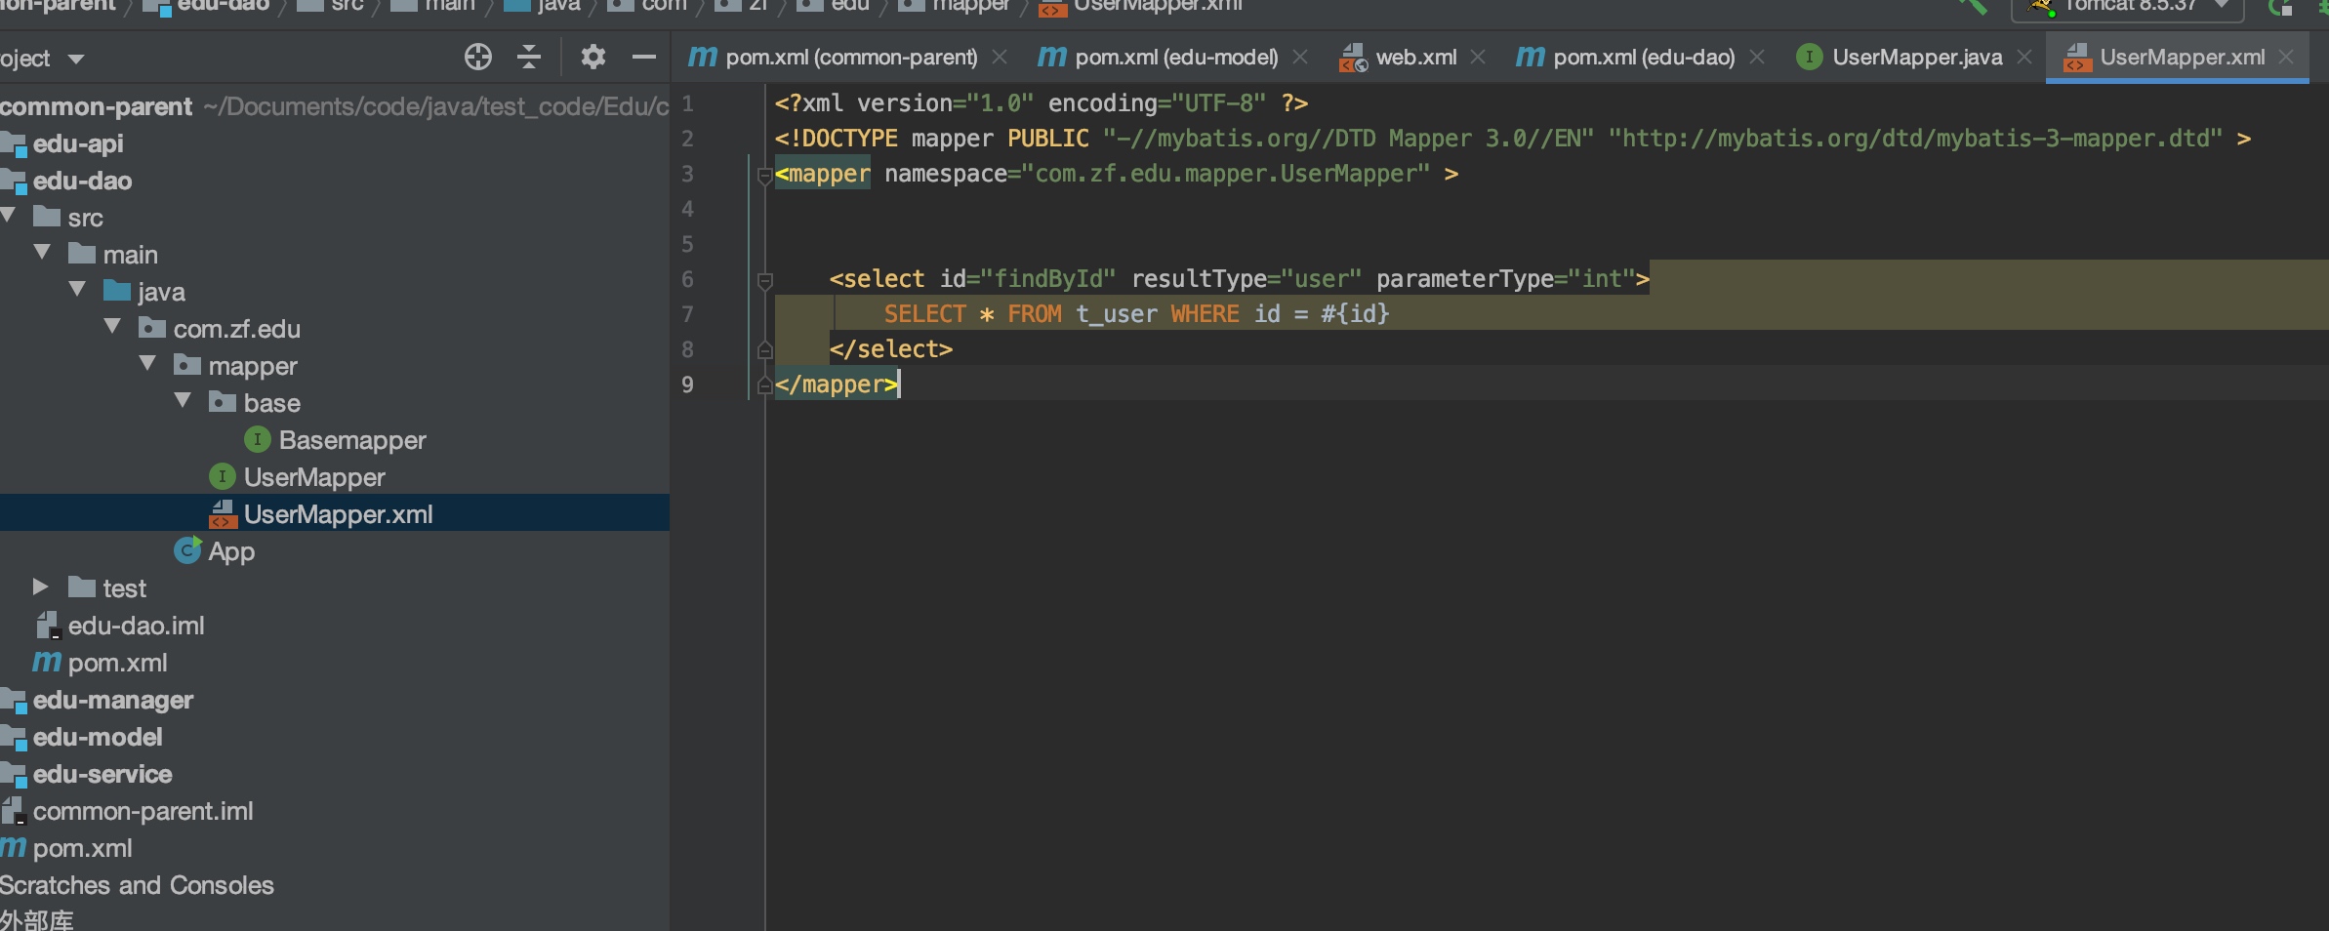Viewport: 2329px width, 931px height.
Task: Select the edu-service module
Action: [x=102, y=774]
